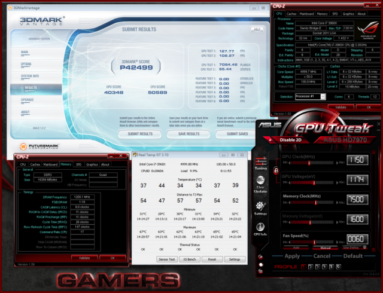Click the Memory Clock value field 7500
This screenshot has height=293, width=383.
(x=357, y=200)
